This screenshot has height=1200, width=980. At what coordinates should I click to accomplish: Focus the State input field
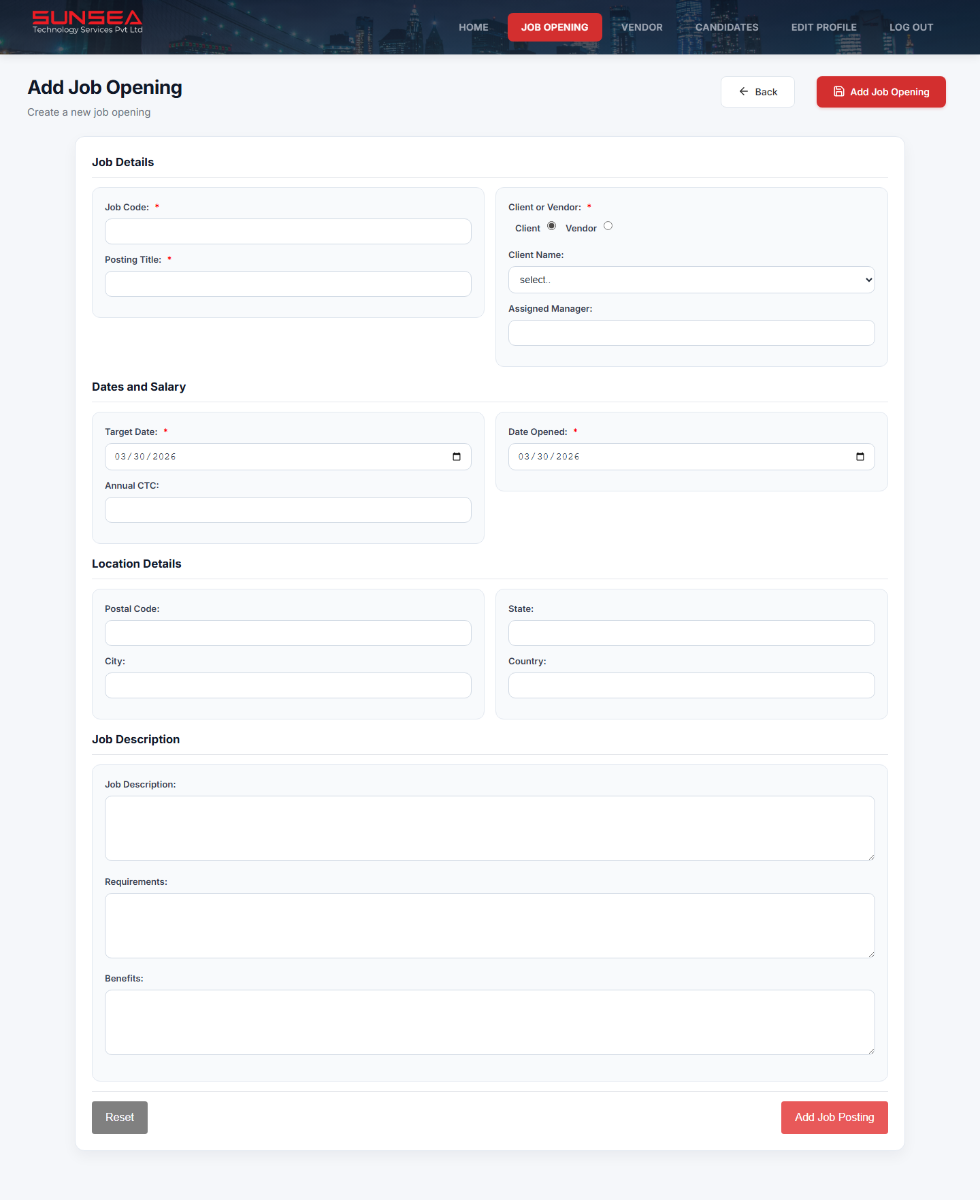click(x=691, y=633)
